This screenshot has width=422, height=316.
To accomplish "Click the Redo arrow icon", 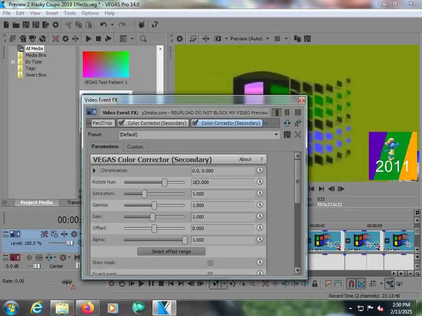I will click(x=122, y=25).
